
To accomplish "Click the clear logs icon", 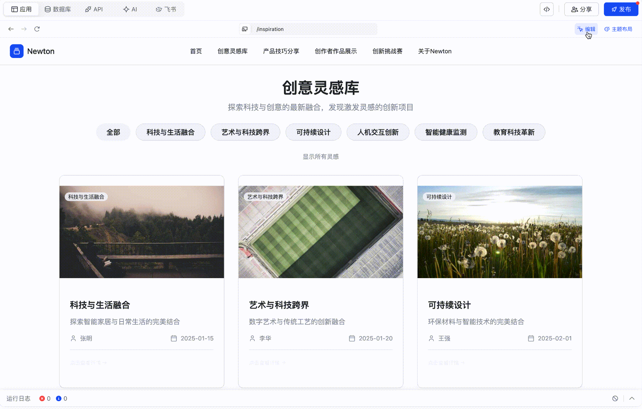I will tap(615, 398).
